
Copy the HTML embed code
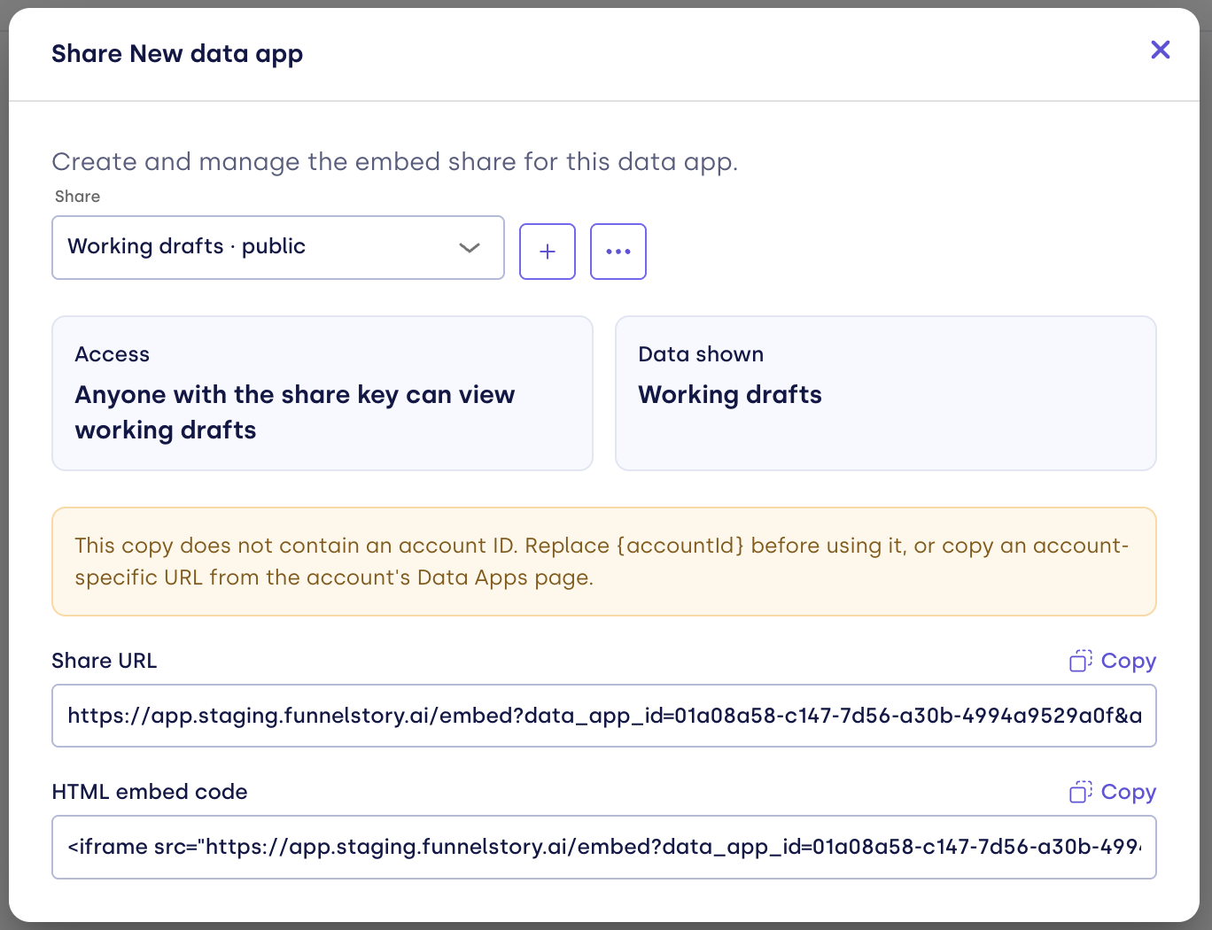tap(1113, 792)
